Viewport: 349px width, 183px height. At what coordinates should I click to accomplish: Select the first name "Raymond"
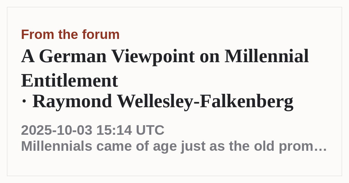click(72, 101)
